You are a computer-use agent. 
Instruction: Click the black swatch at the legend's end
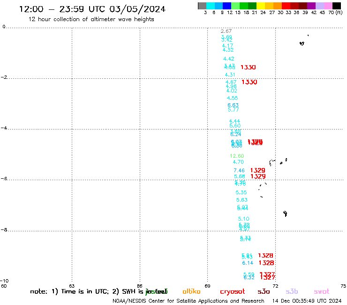click(x=337, y=6)
